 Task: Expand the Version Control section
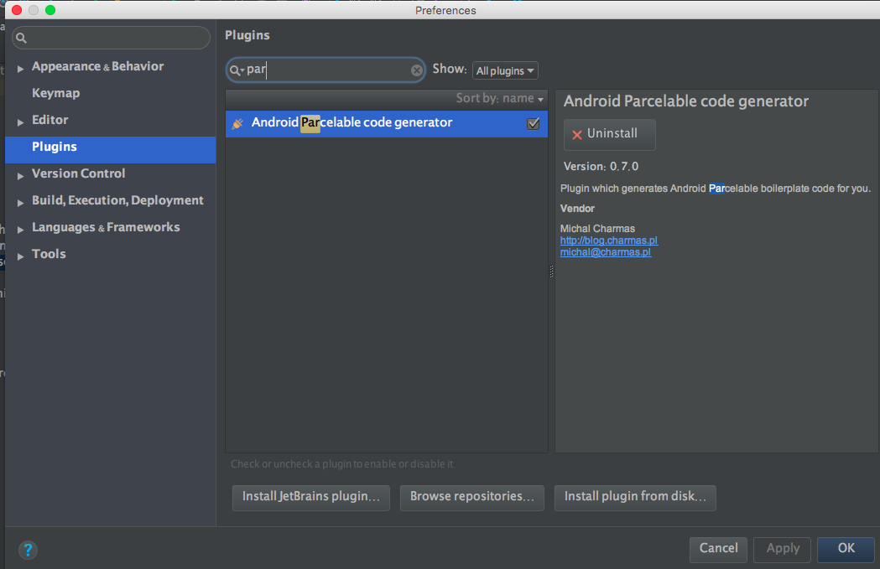tap(21, 175)
